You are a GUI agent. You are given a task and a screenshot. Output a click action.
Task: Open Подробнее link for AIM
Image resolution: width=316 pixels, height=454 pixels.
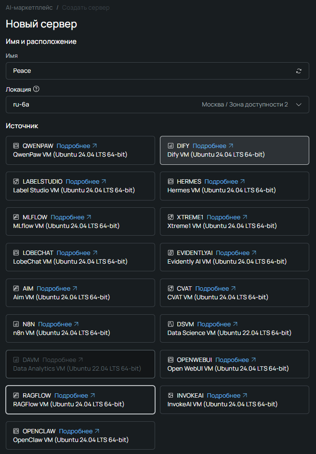(57, 288)
